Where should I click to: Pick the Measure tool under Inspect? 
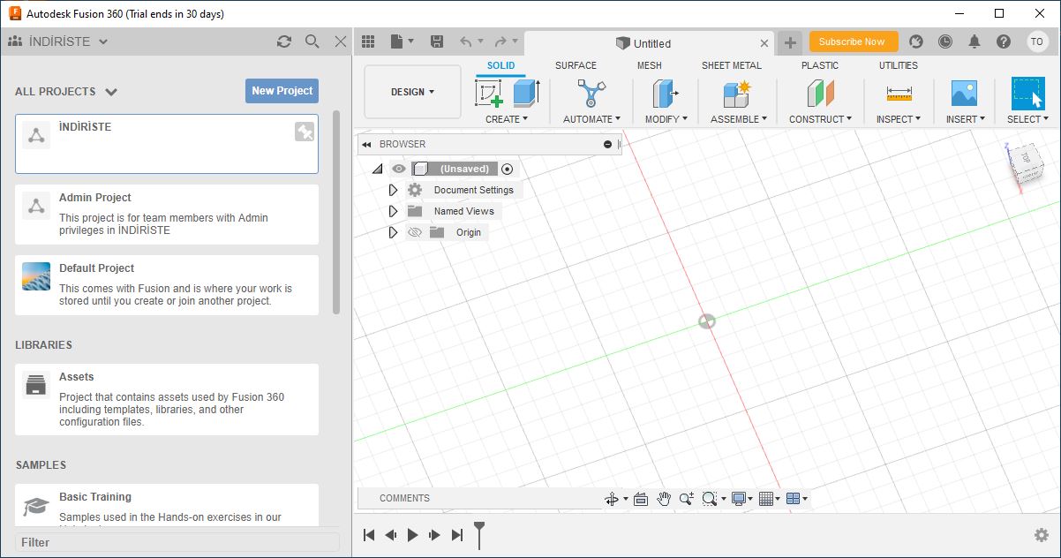point(899,94)
